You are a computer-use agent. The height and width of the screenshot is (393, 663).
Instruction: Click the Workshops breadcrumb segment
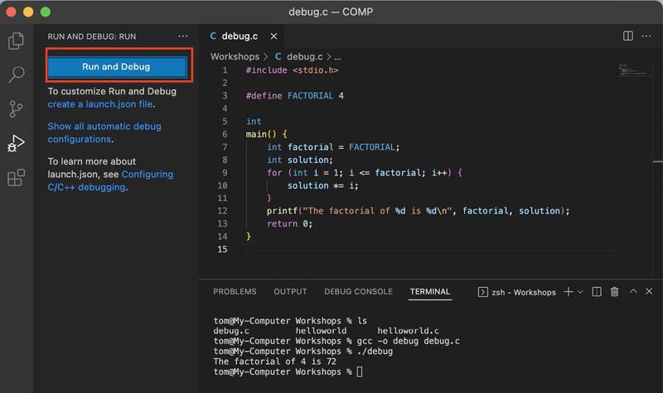pos(235,57)
